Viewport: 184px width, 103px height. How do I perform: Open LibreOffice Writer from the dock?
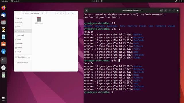[3, 37]
